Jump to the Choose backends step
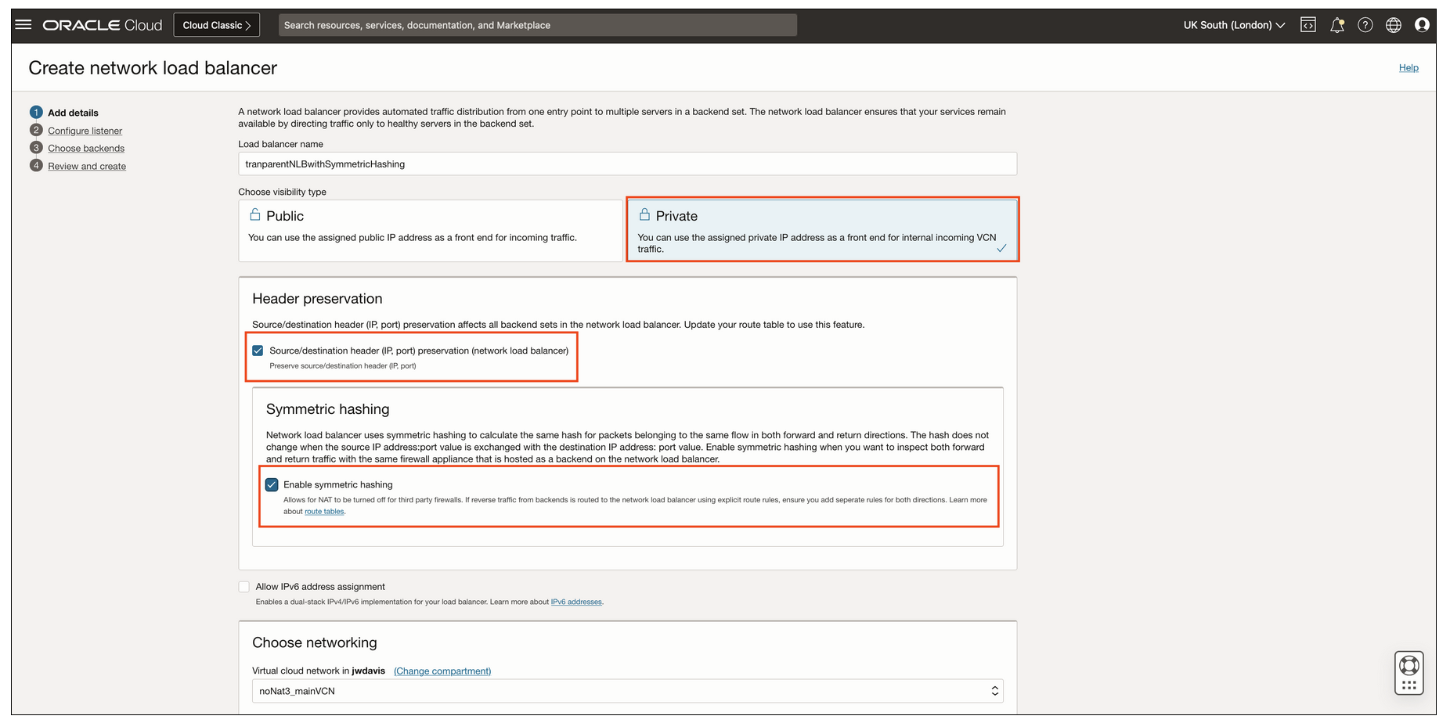This screenshot has height=723, width=1450. (x=86, y=148)
